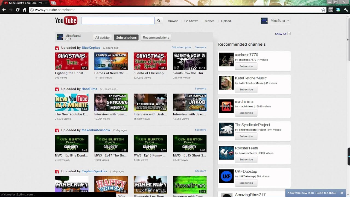Open machinima channel avatar
Viewport: 350px width, 197px height.
pyautogui.click(x=226, y=106)
